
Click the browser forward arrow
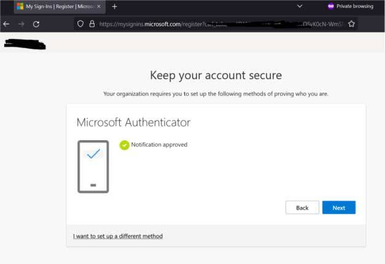tap(21, 24)
